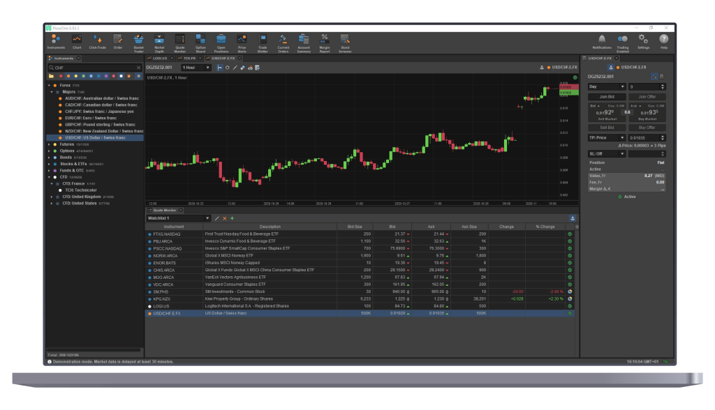
Task: Open the Notifications bell
Action: coord(602,42)
